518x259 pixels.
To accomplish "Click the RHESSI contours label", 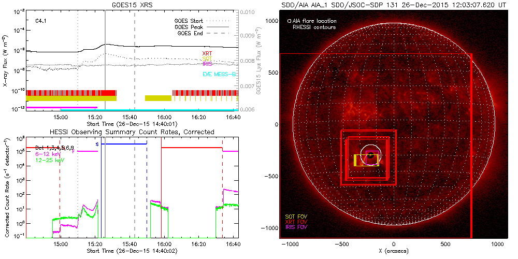I will (x=314, y=27).
